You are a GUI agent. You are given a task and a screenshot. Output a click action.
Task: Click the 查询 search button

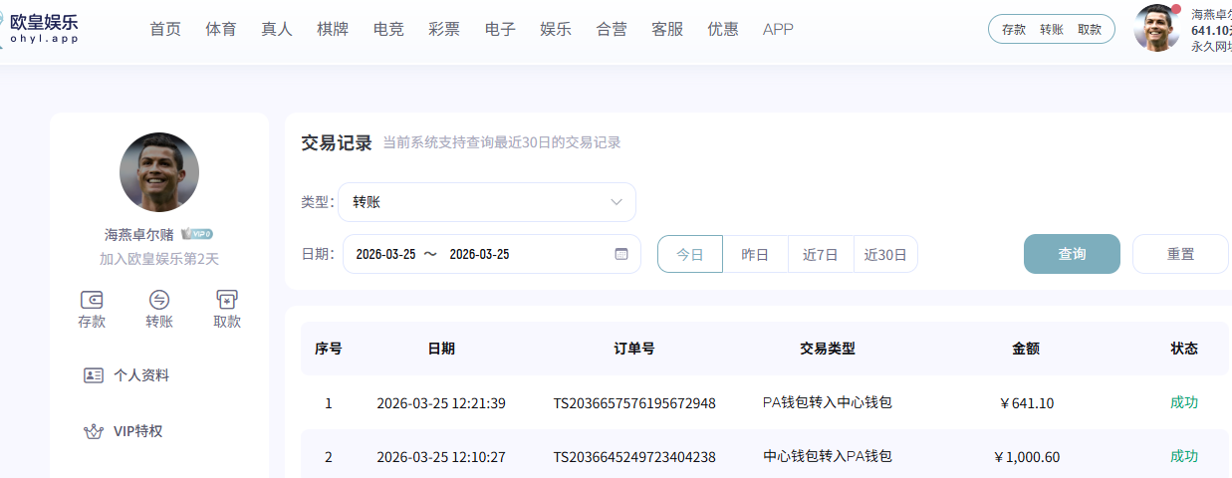(x=1072, y=254)
